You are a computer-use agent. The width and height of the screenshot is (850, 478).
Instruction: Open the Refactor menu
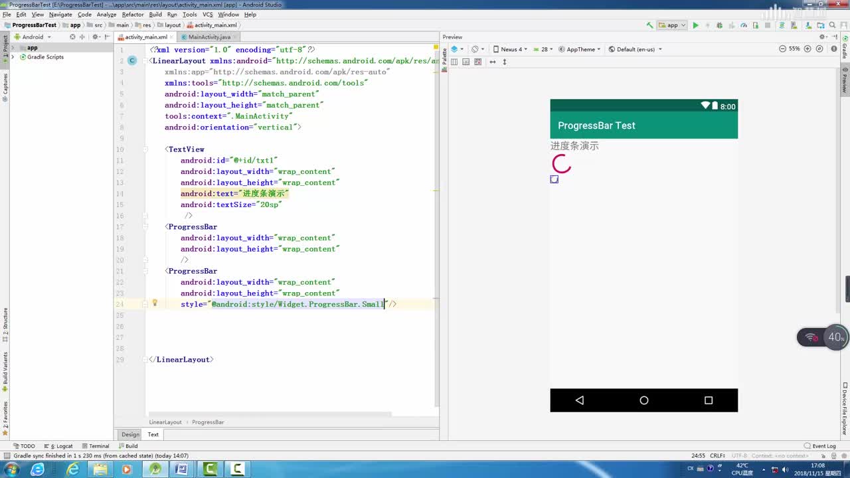pyautogui.click(x=133, y=14)
